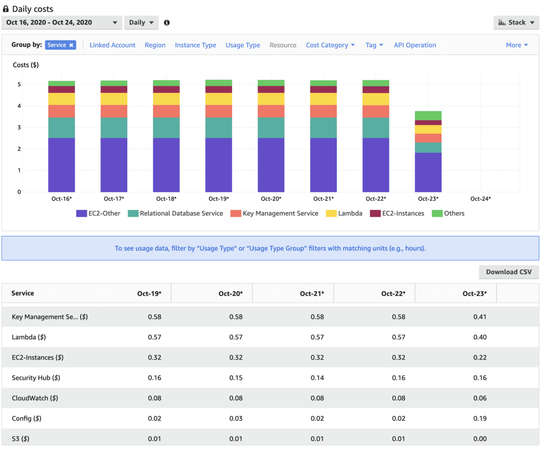Click the lock icon next to Daily costs
This screenshot has height=449, width=543.
click(6, 9)
